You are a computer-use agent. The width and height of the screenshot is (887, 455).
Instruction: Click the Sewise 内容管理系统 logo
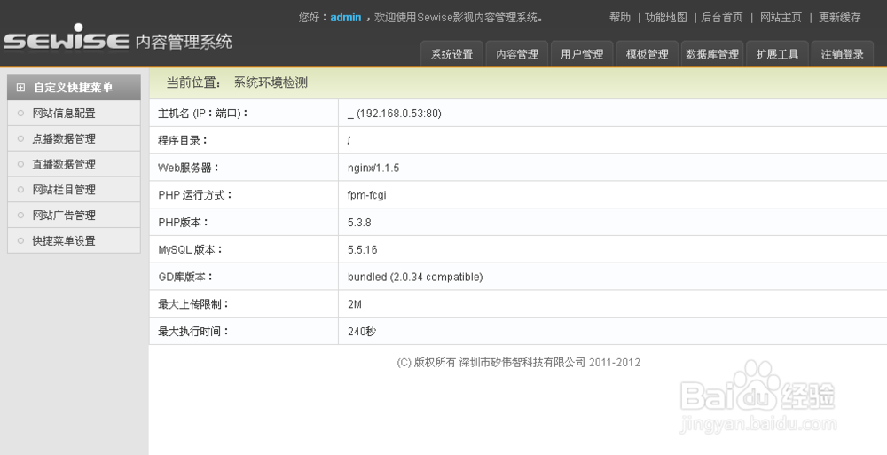coord(118,38)
